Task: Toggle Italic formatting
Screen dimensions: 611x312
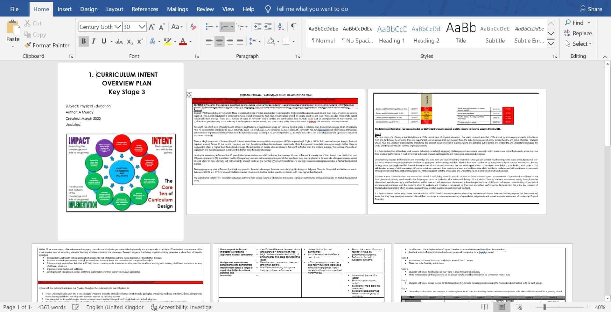Action: pos(94,41)
